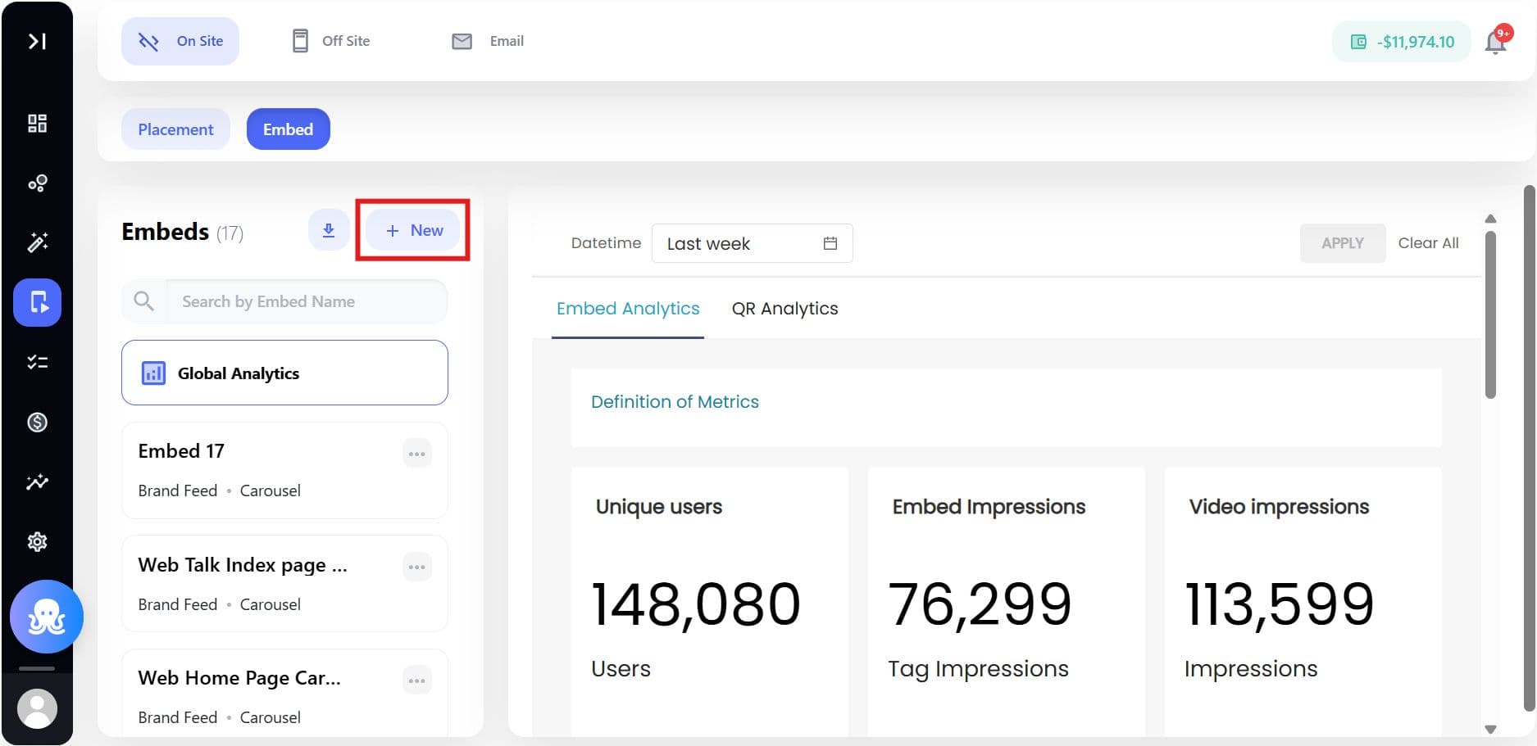The height and width of the screenshot is (746, 1537).
Task: Click the octopus assistant avatar
Action: (46, 617)
